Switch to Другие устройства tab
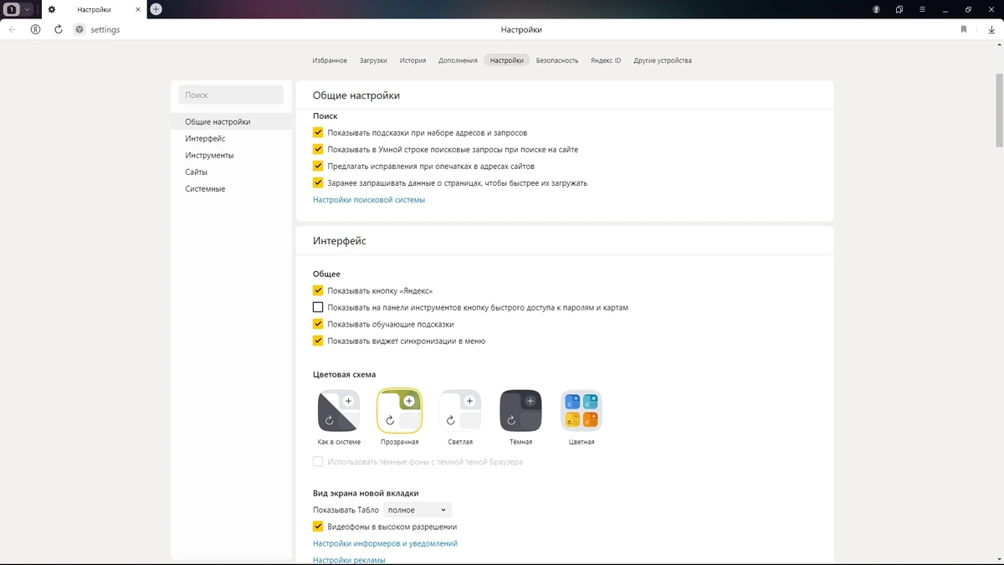The image size is (1004, 565). [663, 60]
